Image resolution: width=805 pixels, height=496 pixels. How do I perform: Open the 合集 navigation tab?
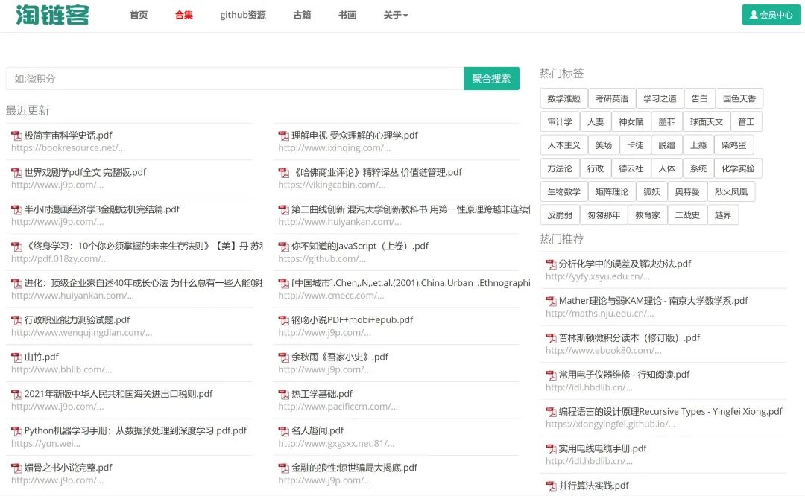183,15
